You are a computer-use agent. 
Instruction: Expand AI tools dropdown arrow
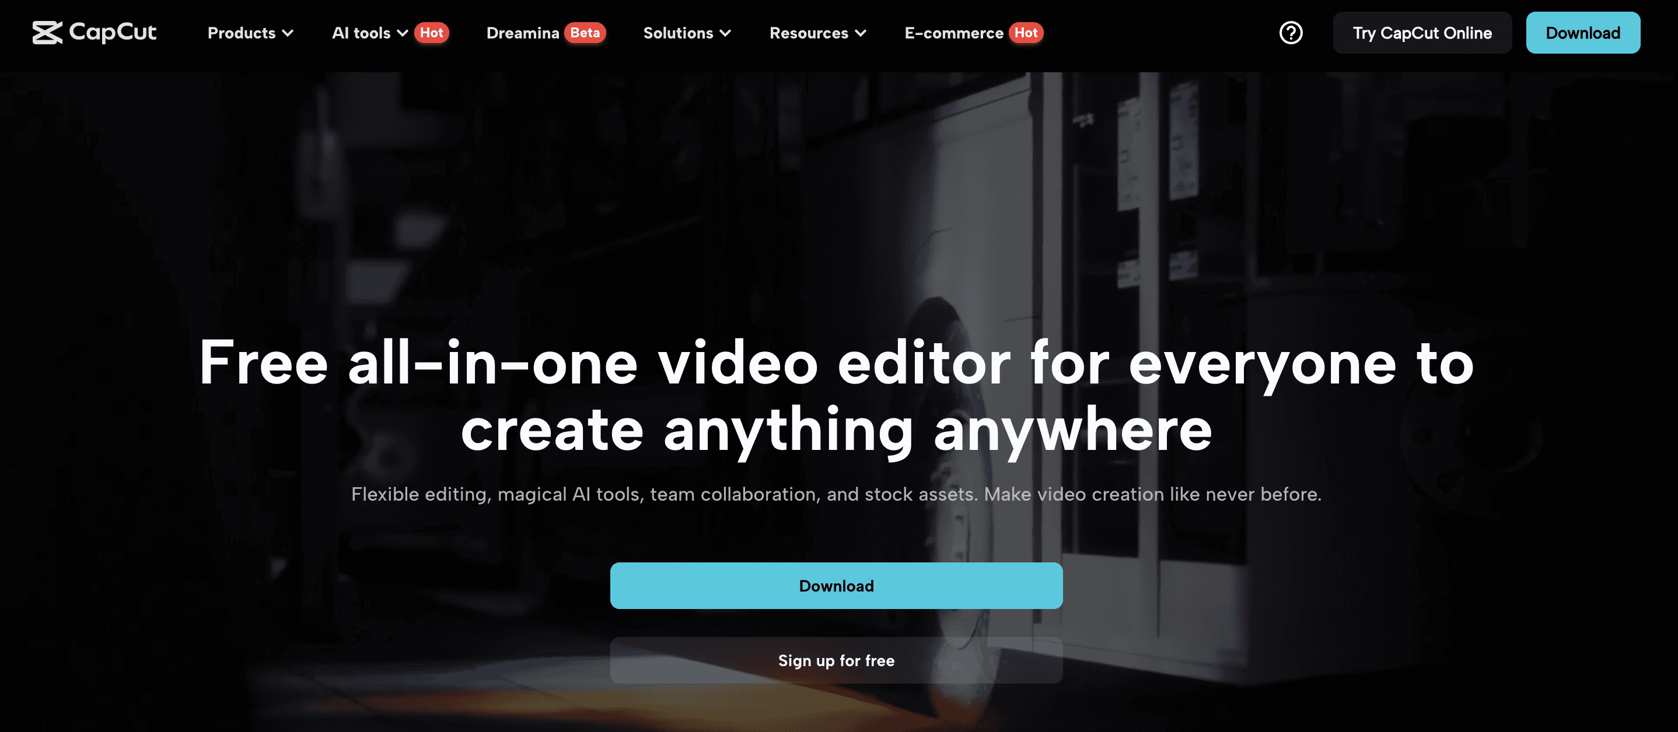click(x=403, y=32)
